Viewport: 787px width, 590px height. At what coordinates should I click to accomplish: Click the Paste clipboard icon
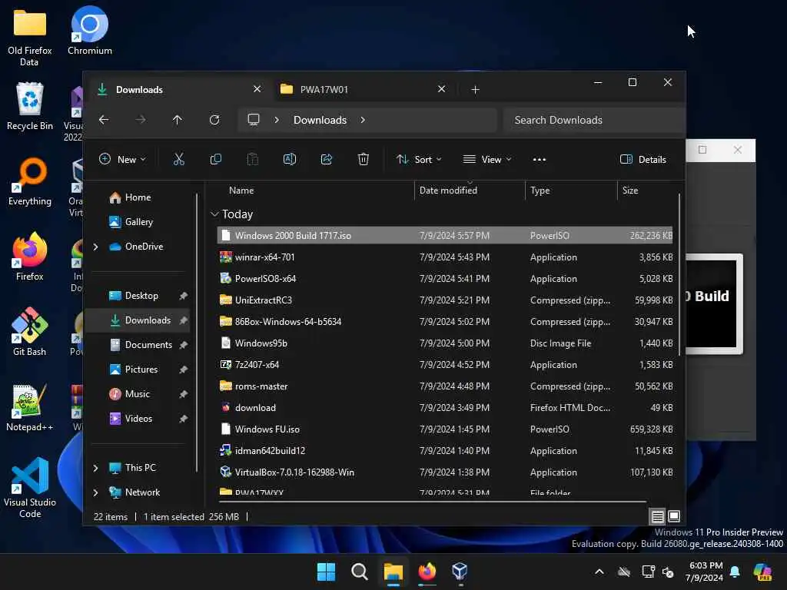tap(252, 160)
